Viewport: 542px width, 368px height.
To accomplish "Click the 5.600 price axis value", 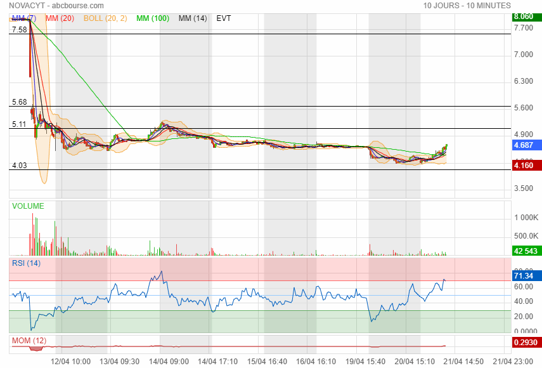I will [x=524, y=108].
